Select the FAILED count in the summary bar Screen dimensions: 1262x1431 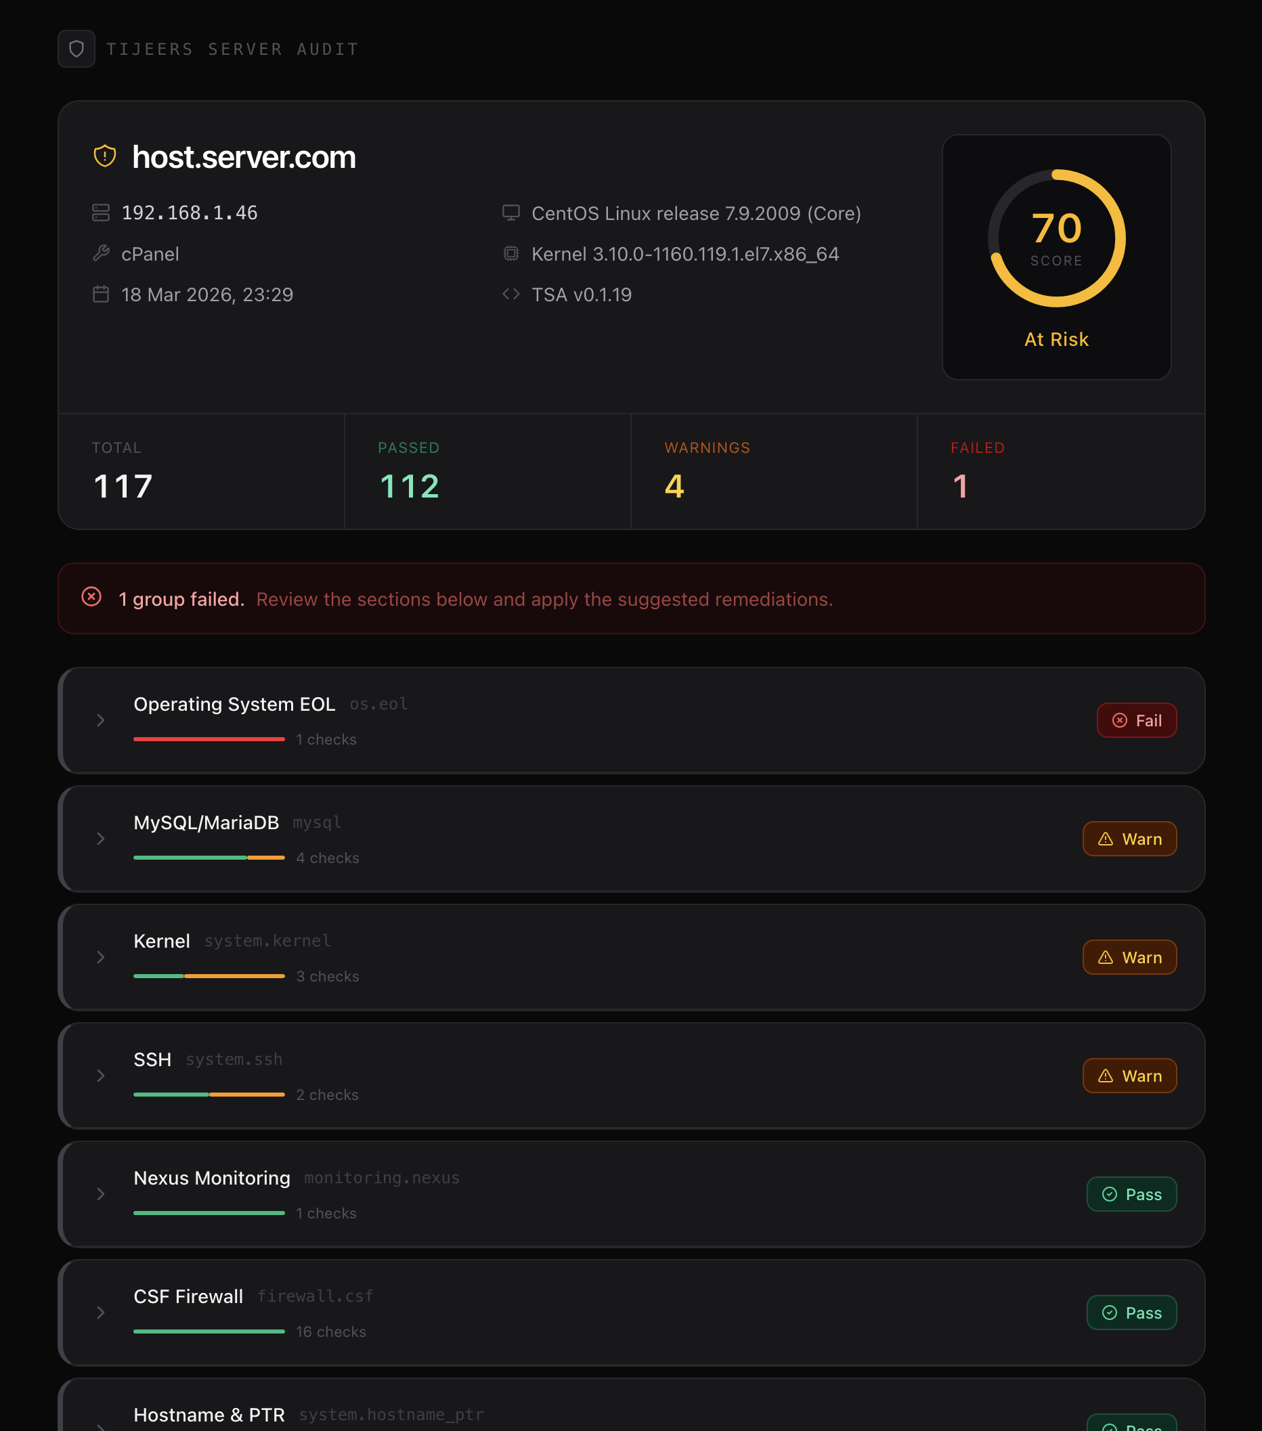tap(961, 486)
